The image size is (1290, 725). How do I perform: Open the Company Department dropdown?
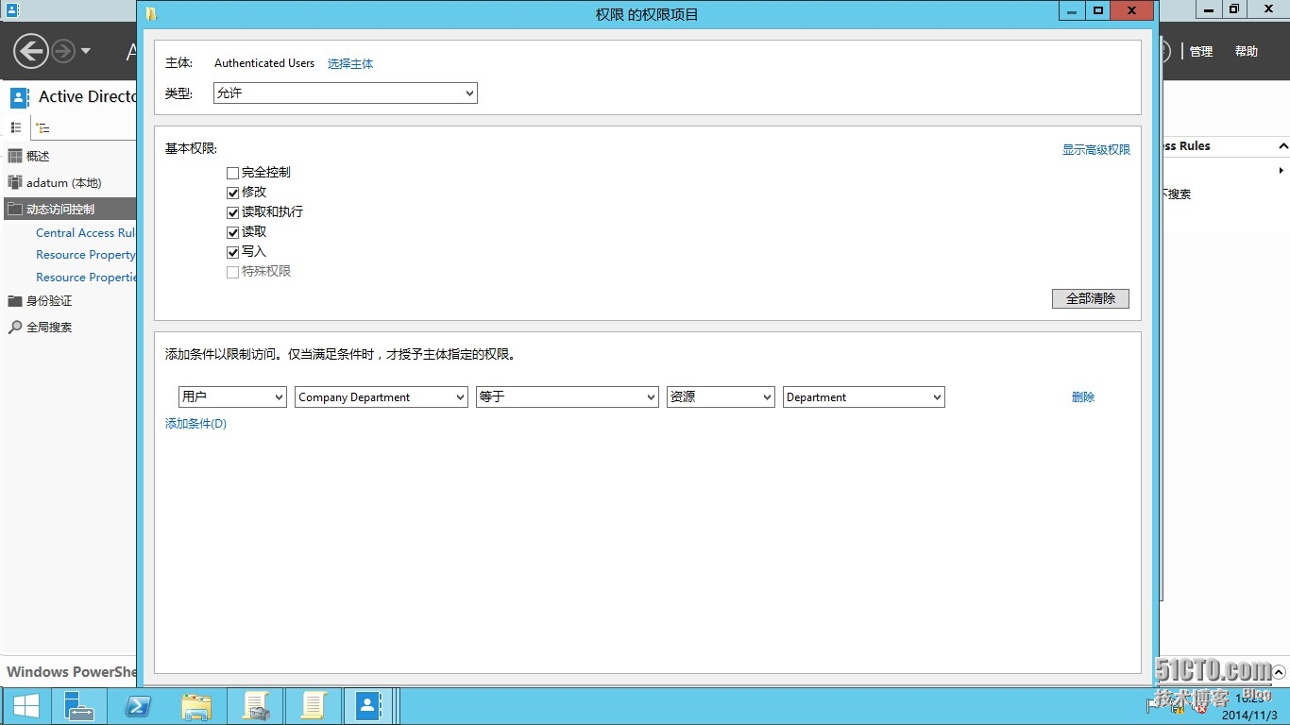(382, 396)
